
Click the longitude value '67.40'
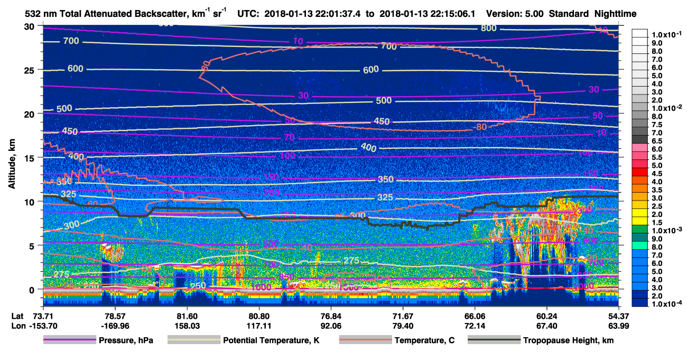546,326
